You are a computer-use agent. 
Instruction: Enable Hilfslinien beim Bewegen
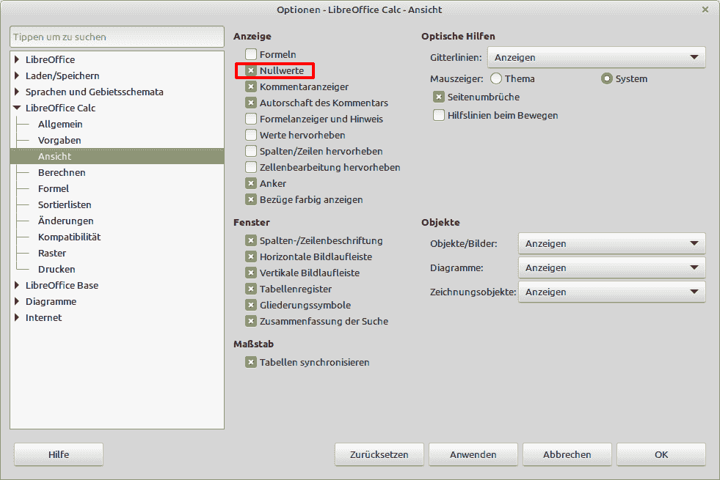coord(439,115)
